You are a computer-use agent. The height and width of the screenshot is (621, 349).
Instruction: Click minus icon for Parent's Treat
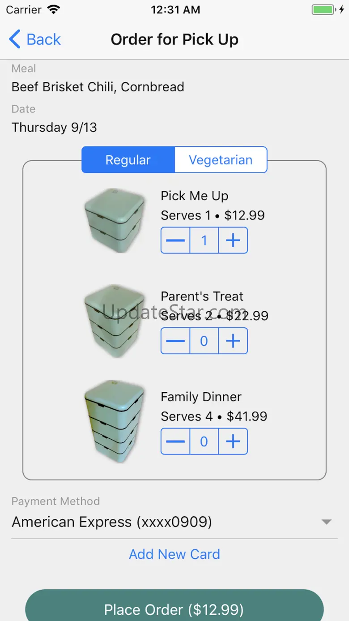[175, 341]
